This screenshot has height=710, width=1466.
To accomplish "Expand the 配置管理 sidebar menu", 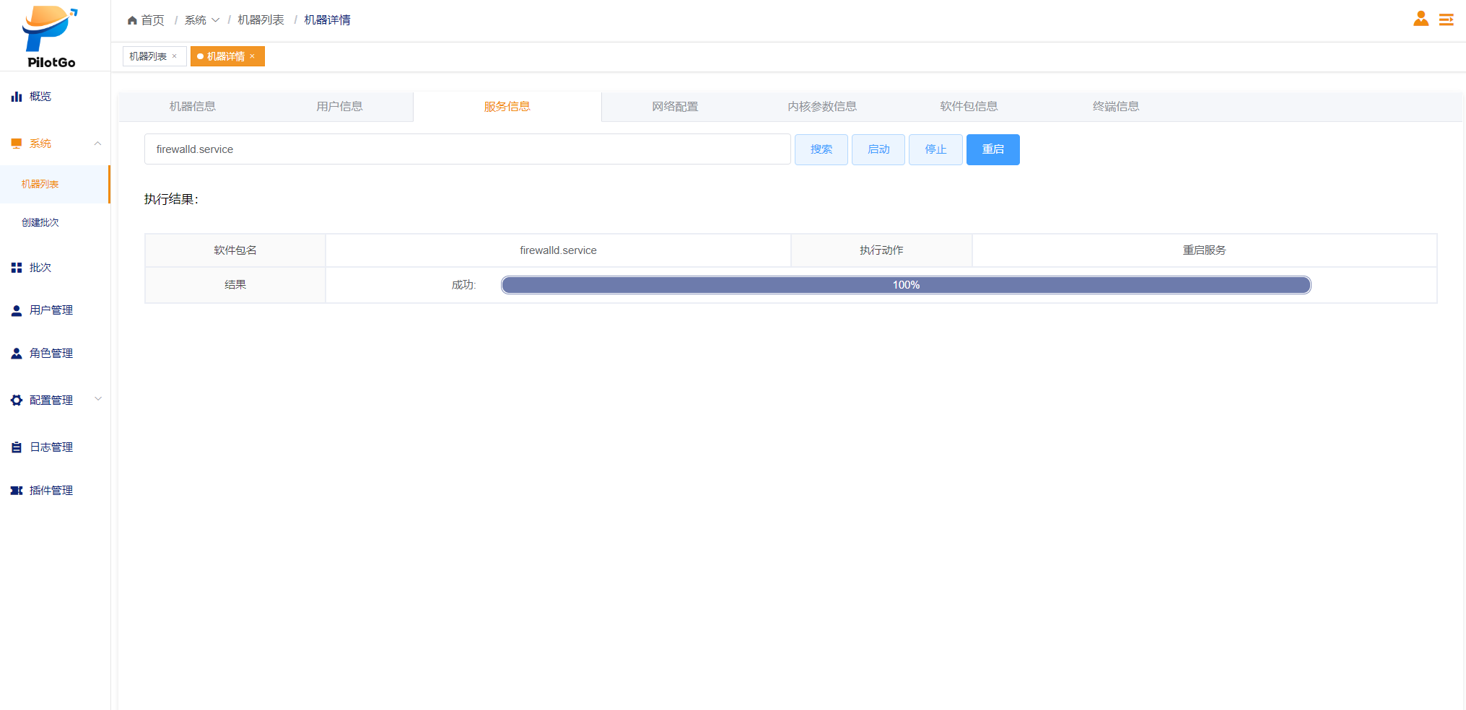I will pyautogui.click(x=98, y=399).
